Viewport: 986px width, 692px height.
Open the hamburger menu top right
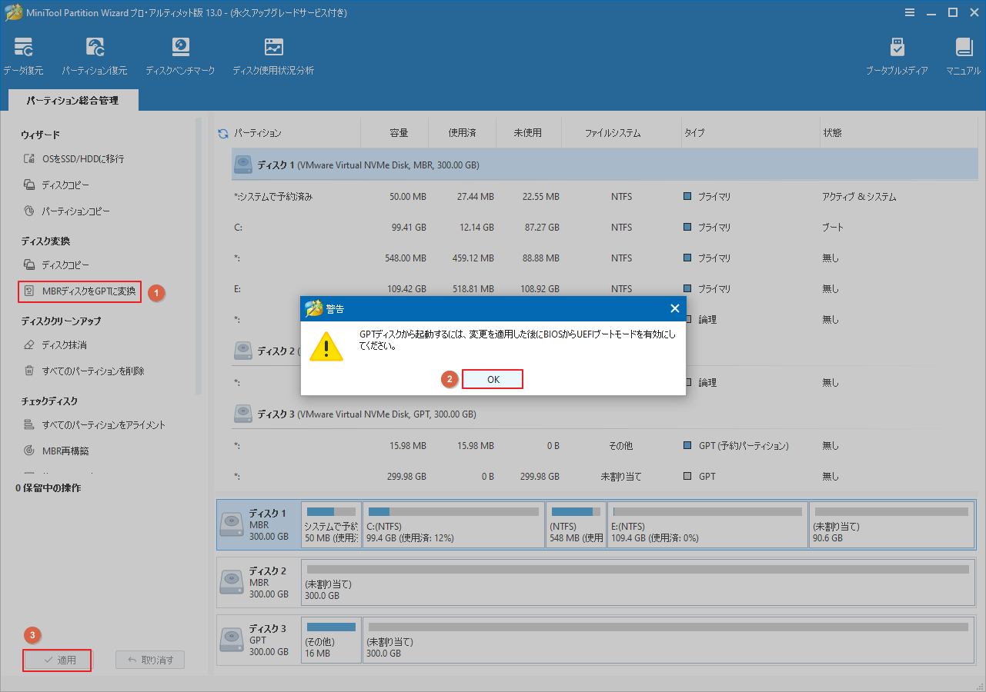tap(910, 12)
